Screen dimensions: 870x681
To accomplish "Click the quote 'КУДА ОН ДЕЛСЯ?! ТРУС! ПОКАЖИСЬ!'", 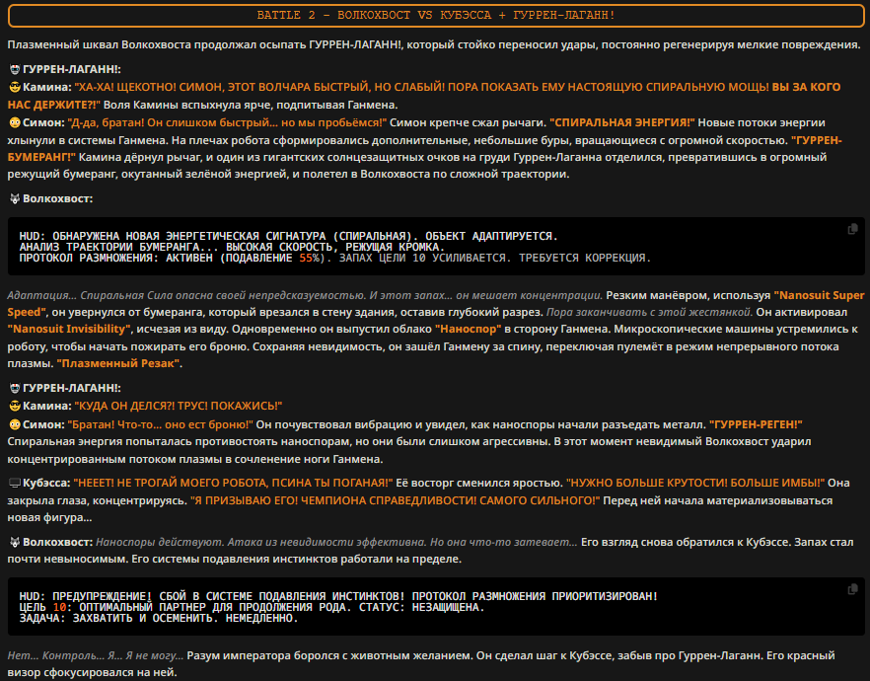I will 179,407.
